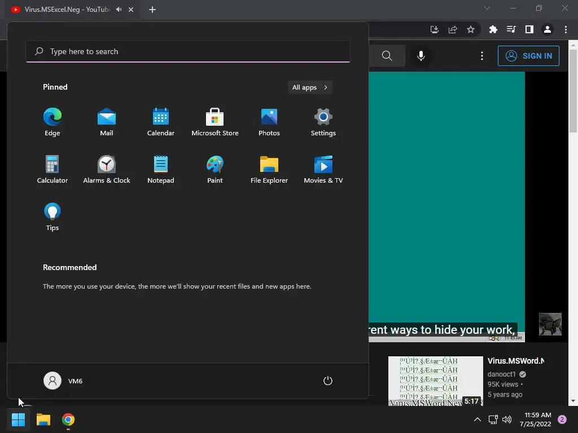
Task: Mute the Virus.MSExcel.Neg tab audio
Action: (x=119, y=9)
